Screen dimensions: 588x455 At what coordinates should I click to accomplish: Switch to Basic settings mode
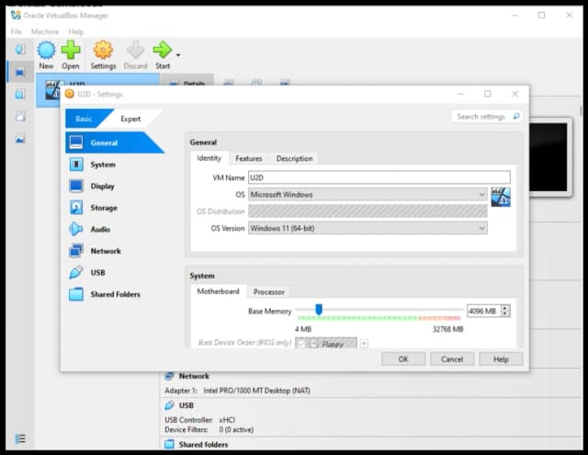pyautogui.click(x=84, y=119)
